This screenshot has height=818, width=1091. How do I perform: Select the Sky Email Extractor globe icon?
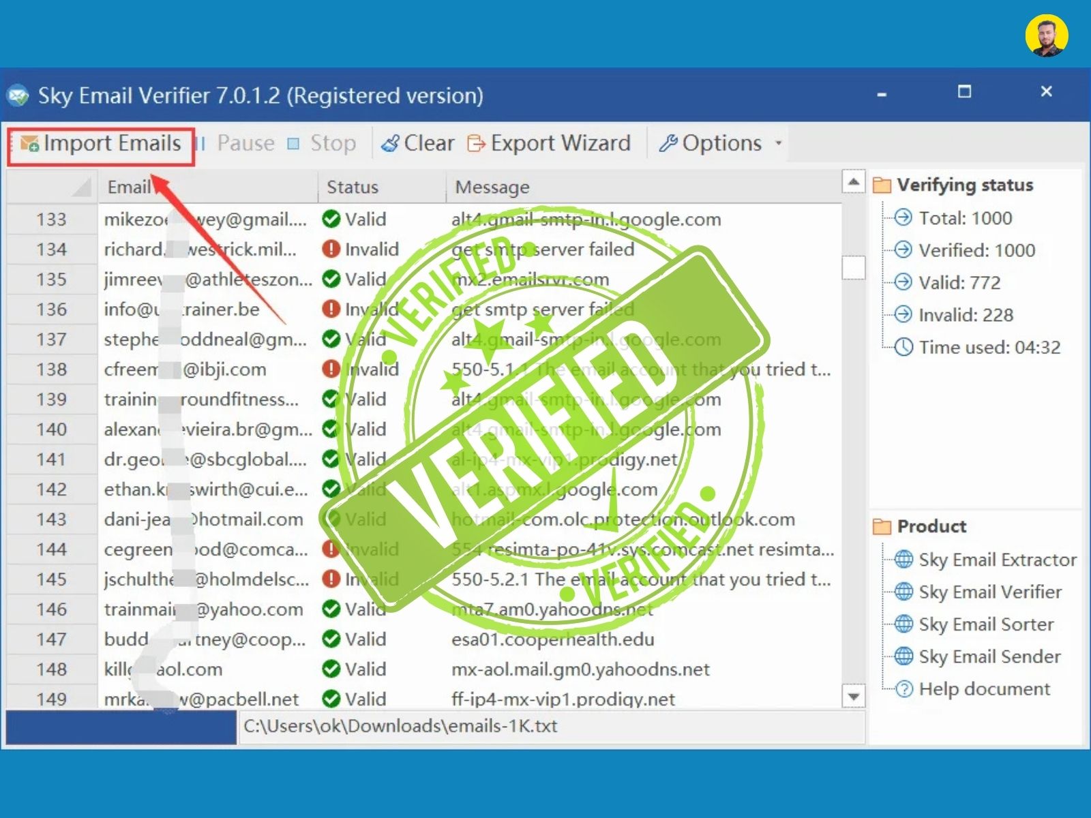pos(903,559)
